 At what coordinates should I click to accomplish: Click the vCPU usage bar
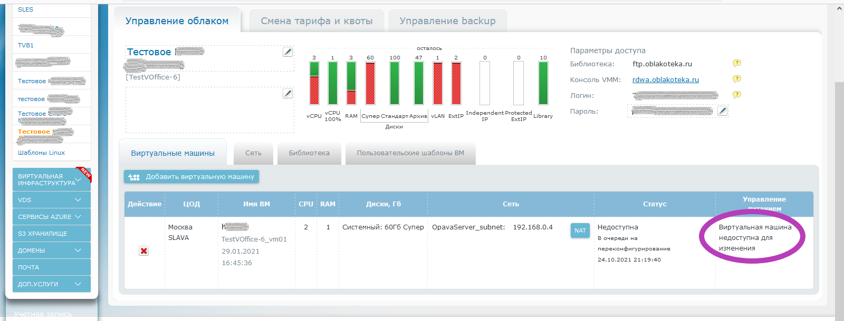pyautogui.click(x=314, y=83)
